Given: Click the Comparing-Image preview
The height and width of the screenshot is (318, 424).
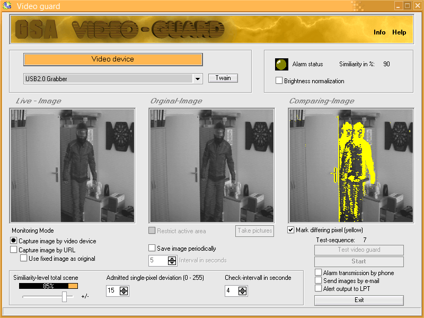Looking at the screenshot, I should click(x=351, y=165).
